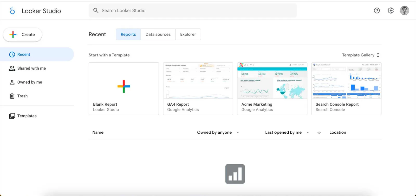Click the Owned by me person icon
The image size is (416, 196).
(x=12, y=82)
